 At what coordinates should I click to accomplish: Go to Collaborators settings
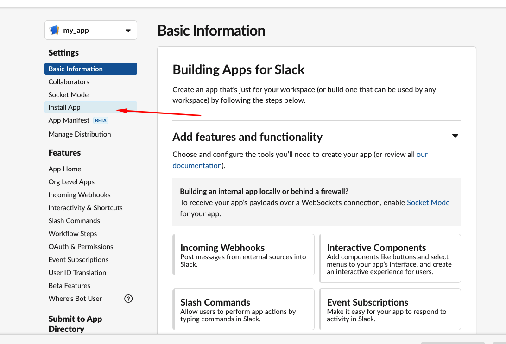(69, 82)
